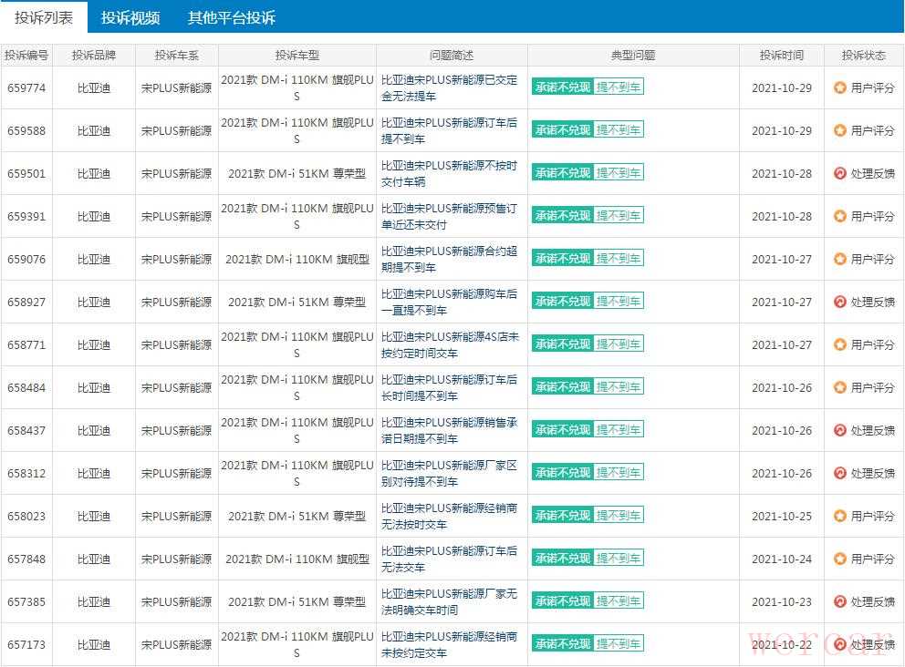Select the 投诉列表 tab
The height and width of the screenshot is (667, 905).
[x=44, y=17]
